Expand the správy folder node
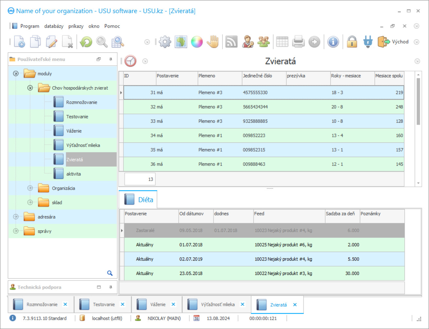The image size is (429, 329). click(x=16, y=231)
